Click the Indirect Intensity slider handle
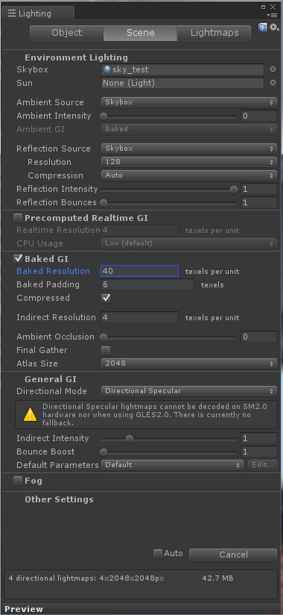This screenshot has width=283, height=615. coord(130,439)
